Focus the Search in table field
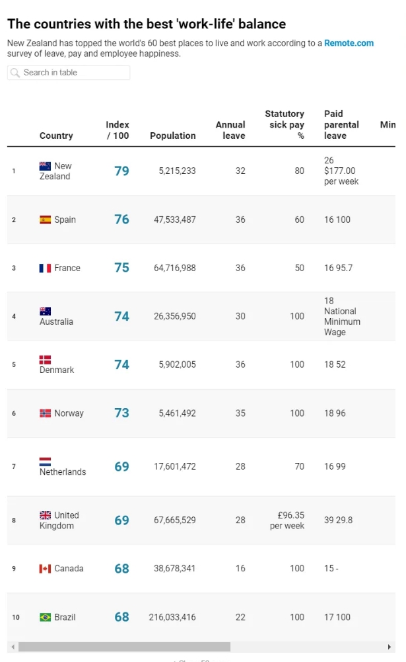The width and height of the screenshot is (406, 662). coord(69,73)
